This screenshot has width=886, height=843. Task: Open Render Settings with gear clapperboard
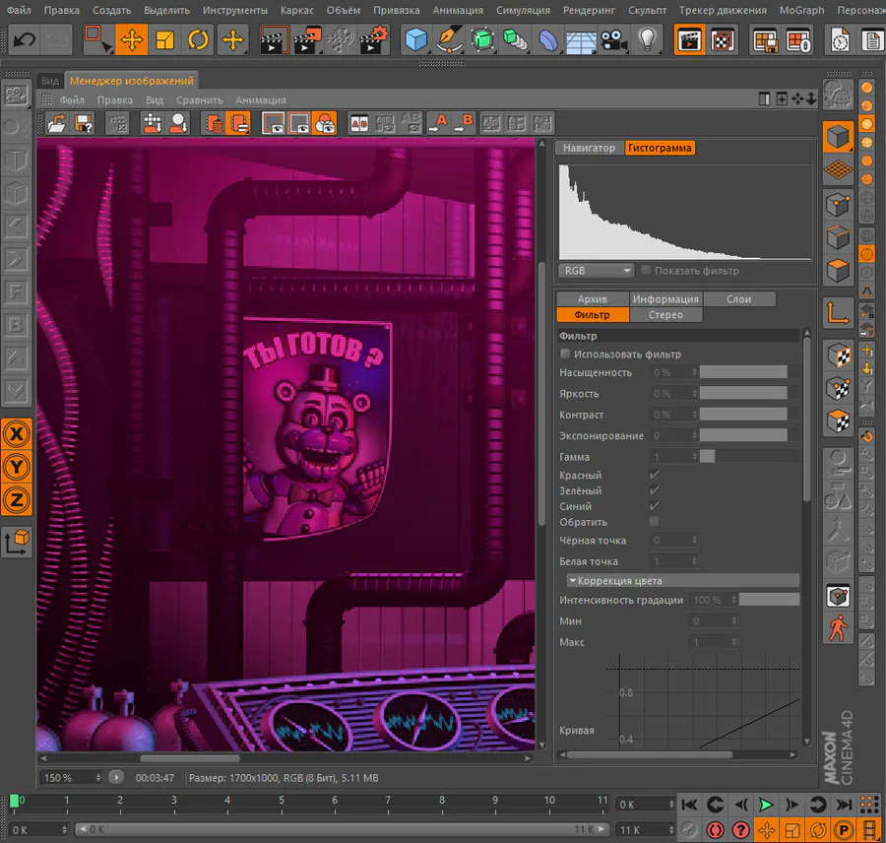[374, 40]
